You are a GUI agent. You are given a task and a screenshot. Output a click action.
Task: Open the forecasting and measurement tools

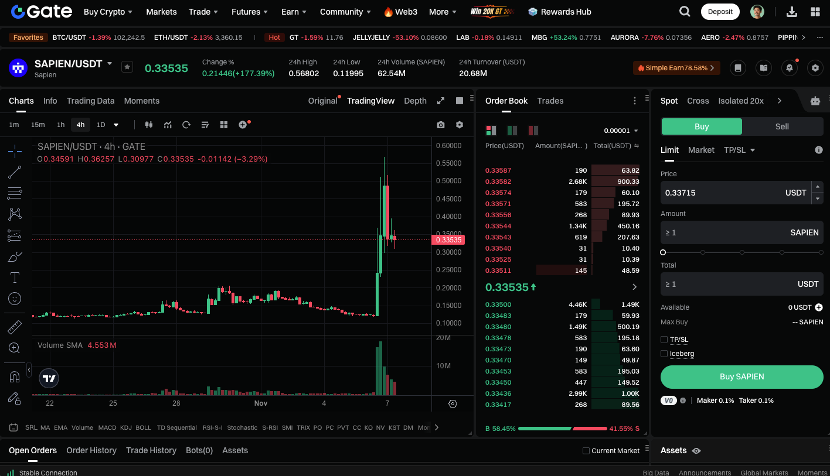coord(15,235)
